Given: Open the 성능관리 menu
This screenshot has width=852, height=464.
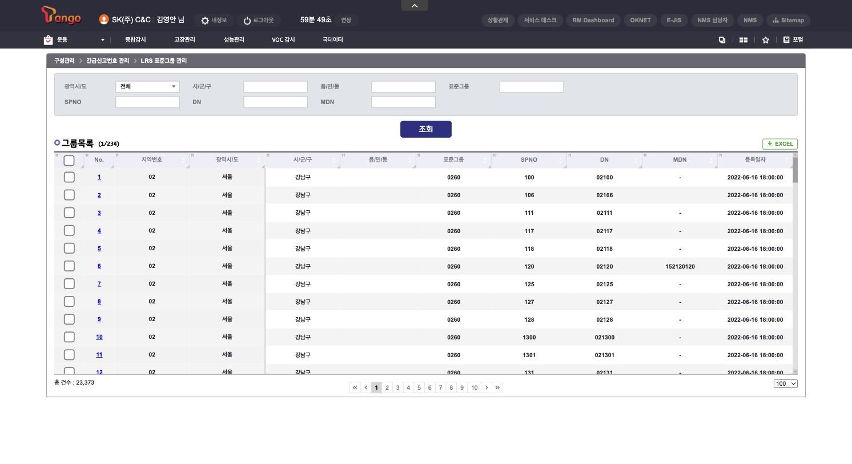Looking at the screenshot, I should pyautogui.click(x=234, y=39).
